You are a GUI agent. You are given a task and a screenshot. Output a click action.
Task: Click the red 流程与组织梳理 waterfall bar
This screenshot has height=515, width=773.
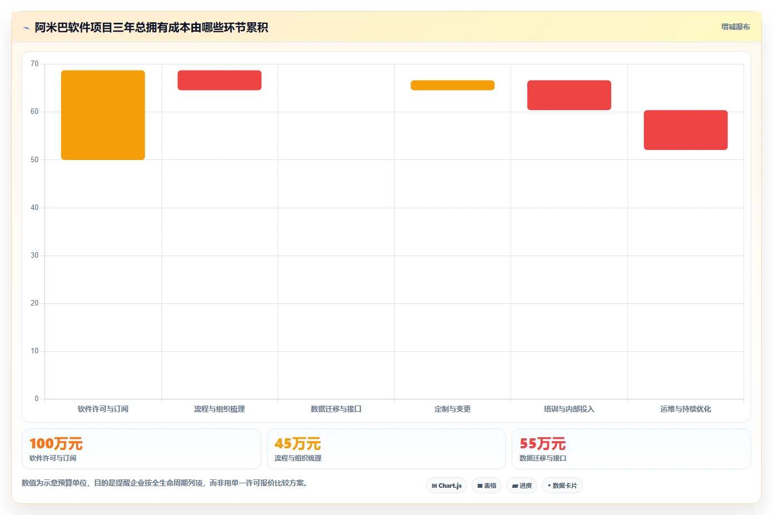click(220, 80)
